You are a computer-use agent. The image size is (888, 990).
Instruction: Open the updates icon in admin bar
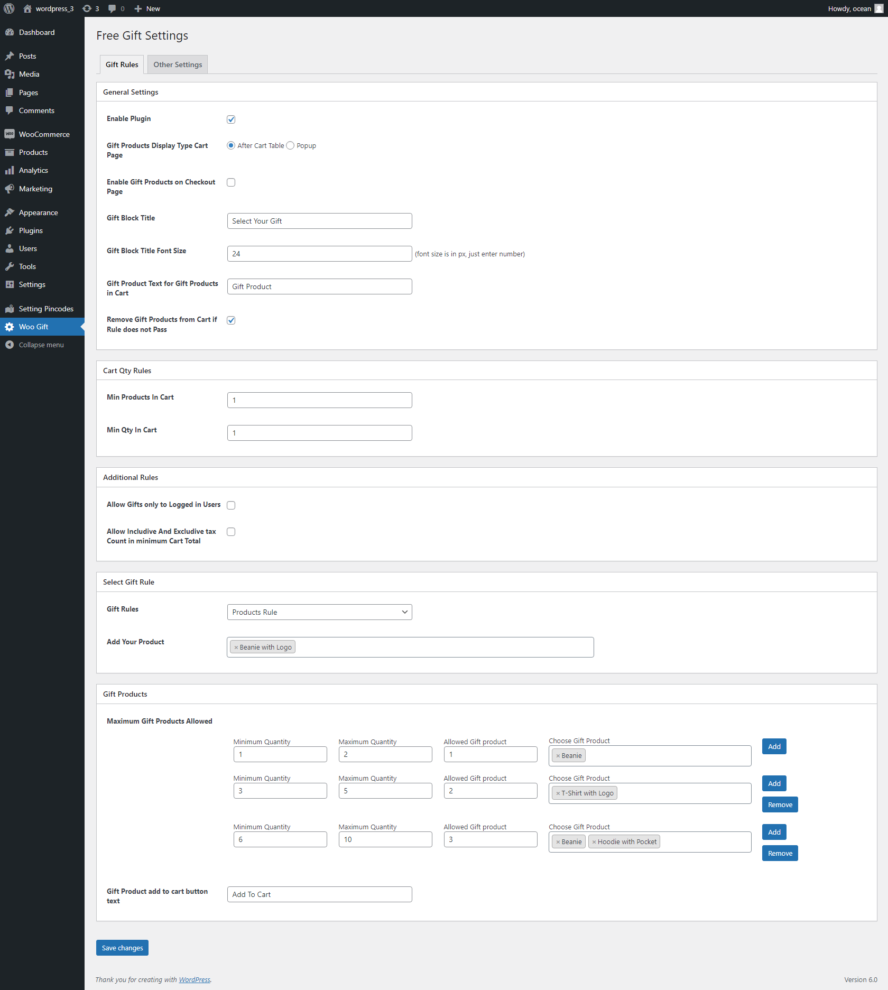click(87, 8)
